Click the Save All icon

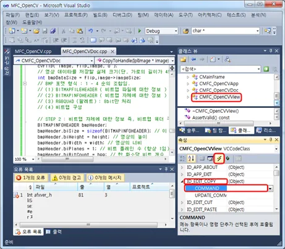pyautogui.click(x=53, y=31)
